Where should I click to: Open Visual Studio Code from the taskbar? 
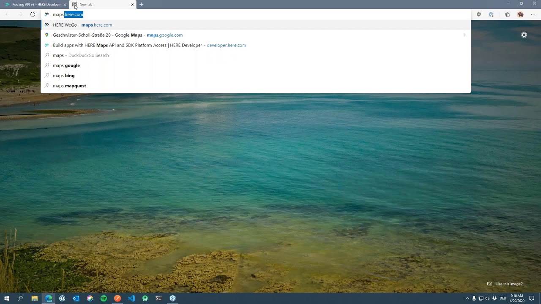click(131, 299)
